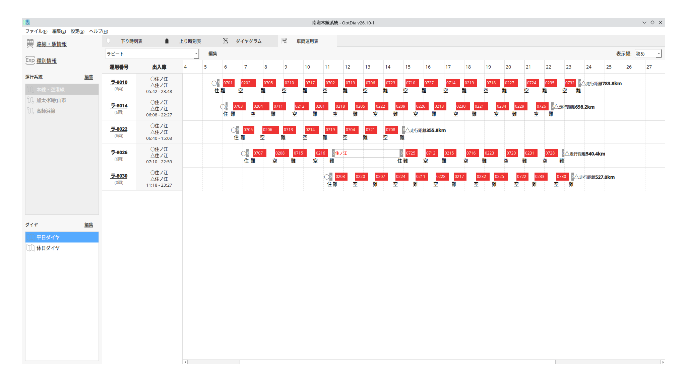Image resolution: width=687 pixels, height=390 pixels.
Task: Click the 下り時刻表 tab icon
Action: (x=108, y=41)
